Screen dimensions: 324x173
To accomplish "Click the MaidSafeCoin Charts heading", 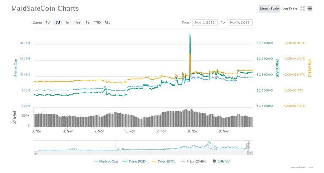I will [45, 9].
